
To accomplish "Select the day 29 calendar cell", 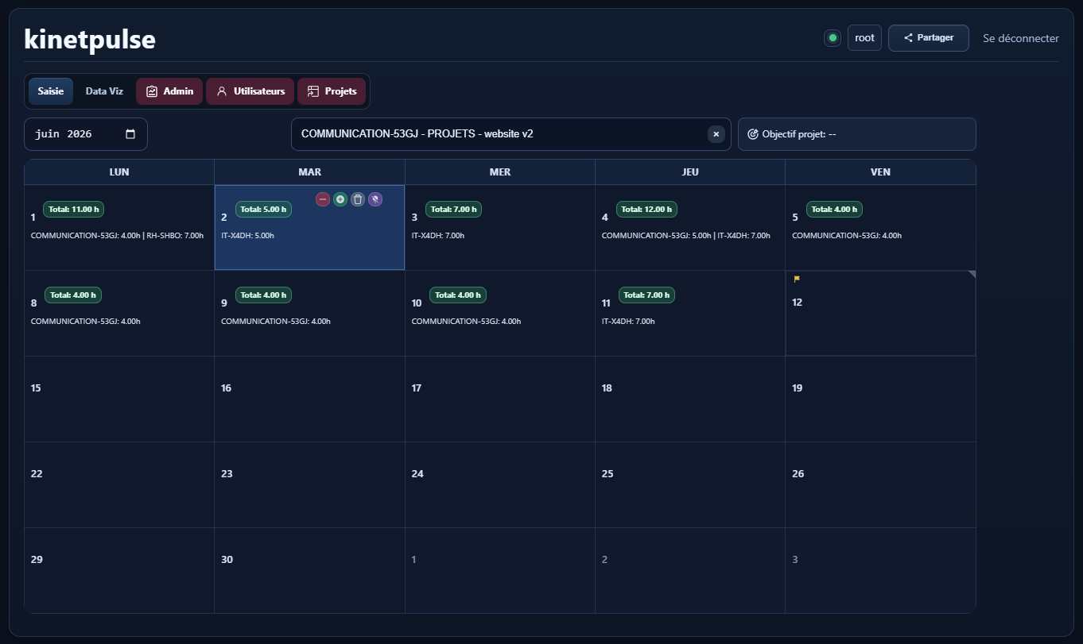I will [x=119, y=571].
